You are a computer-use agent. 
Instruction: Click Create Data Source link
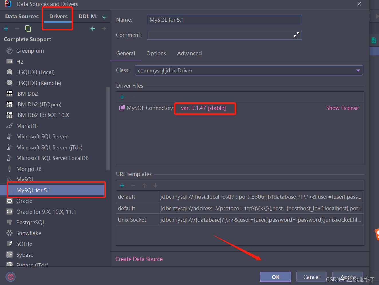[x=139, y=259]
